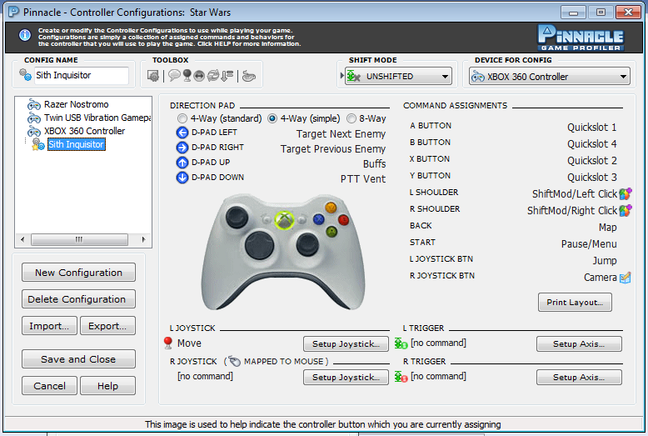
Task: Click the Quickslot 2 assignment for X BUTTON
Action: coord(592,161)
